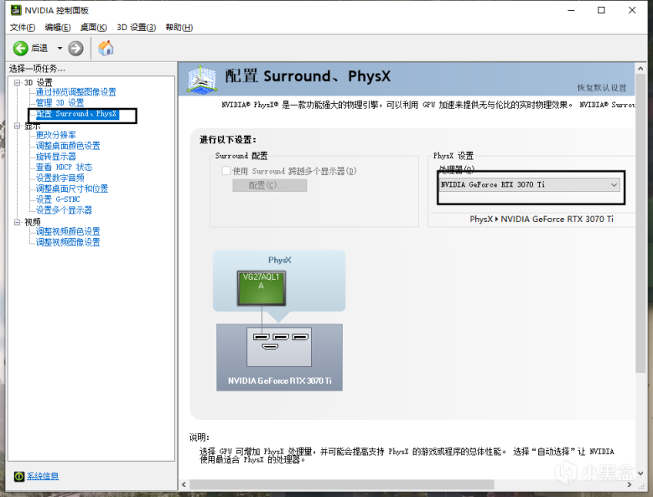Collapse the 3D 设置 tree node
The image size is (653, 497).
pos(17,82)
